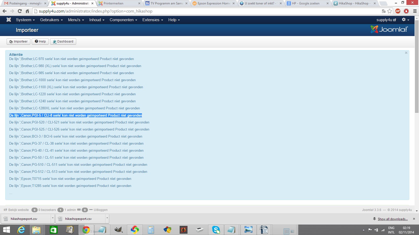Click the red power extension icon
419x235 pixels.
click(x=406, y=11)
